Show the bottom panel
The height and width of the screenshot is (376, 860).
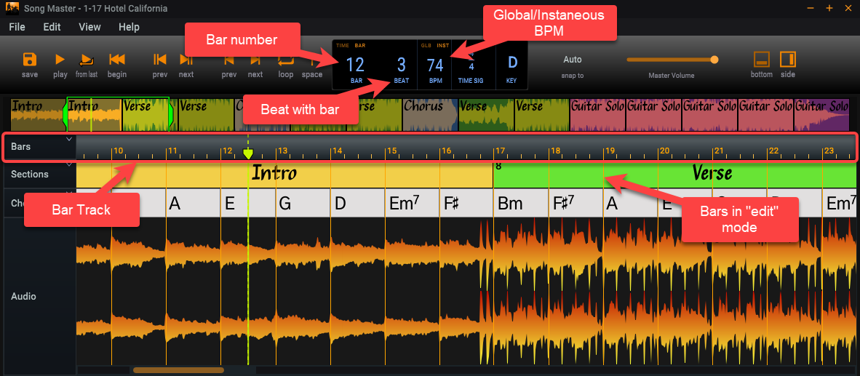coord(762,63)
